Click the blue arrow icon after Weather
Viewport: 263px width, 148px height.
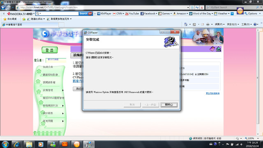232,14
